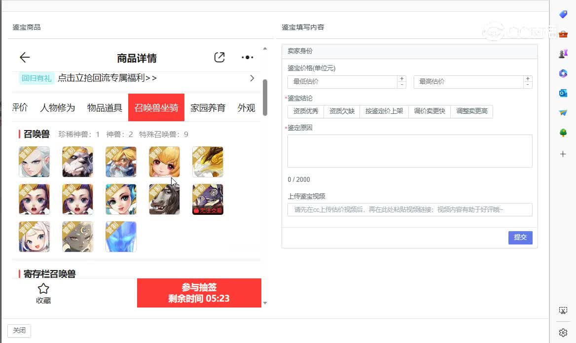Switch to the 人物修为 tab
The width and height of the screenshot is (576, 343).
[57, 107]
